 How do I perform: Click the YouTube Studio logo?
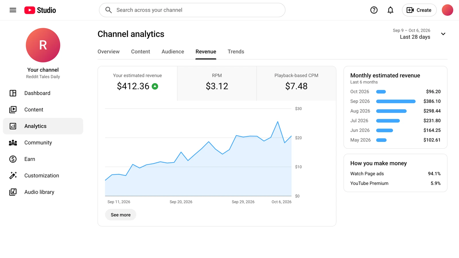tap(40, 10)
